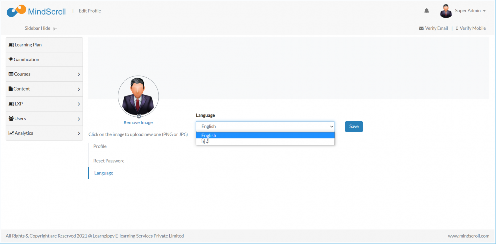
Task: Open the Content sidebar menu
Action: pos(45,89)
